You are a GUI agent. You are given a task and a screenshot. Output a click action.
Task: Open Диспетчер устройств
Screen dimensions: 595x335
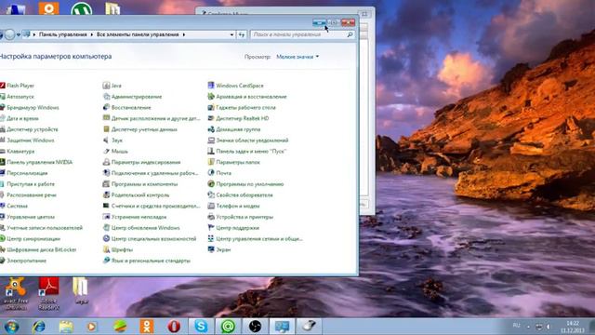pyautogui.click(x=29, y=129)
